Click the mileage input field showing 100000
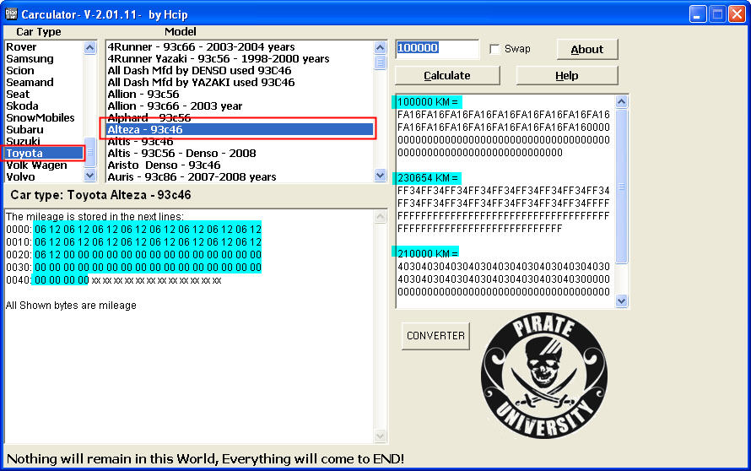751x471 pixels. [x=437, y=49]
